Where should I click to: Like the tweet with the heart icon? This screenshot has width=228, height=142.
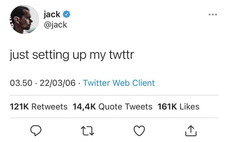[139, 131]
